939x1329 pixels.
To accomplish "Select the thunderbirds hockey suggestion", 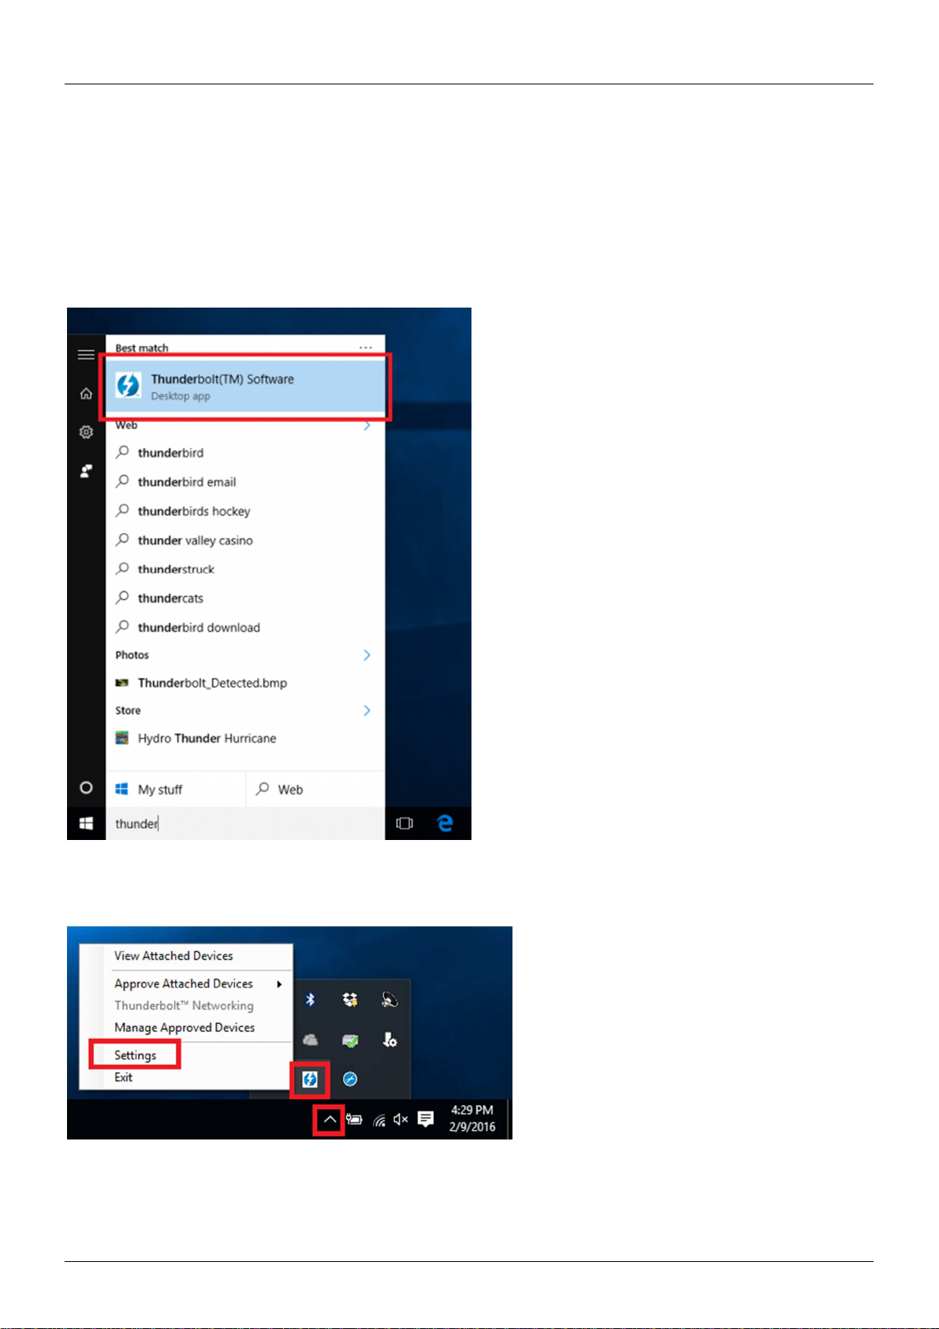I will pos(245,511).
